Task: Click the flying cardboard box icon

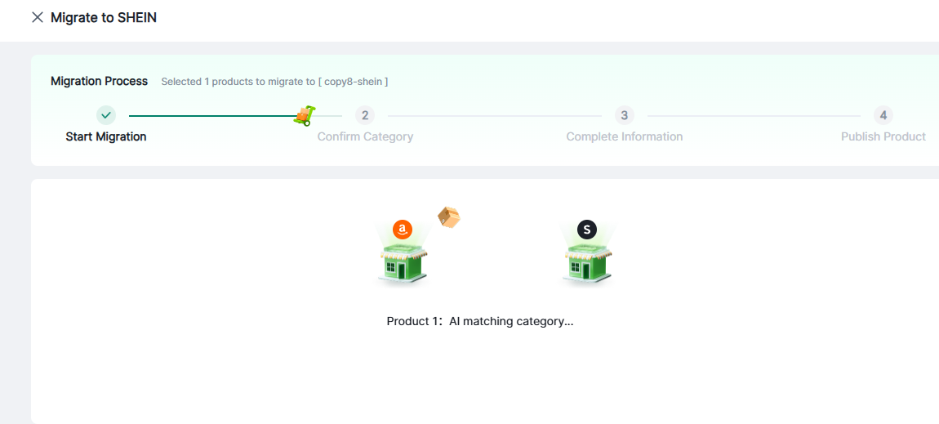Action: (449, 216)
